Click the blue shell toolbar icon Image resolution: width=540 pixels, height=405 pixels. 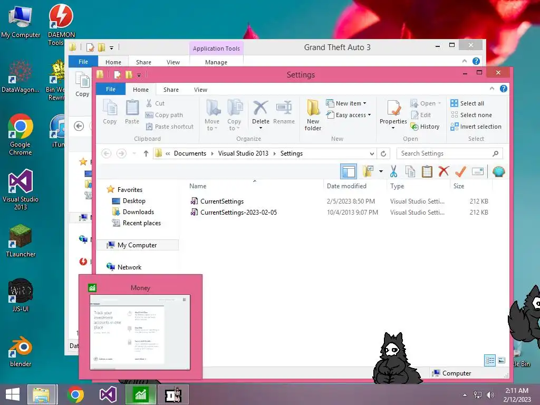[x=499, y=171]
